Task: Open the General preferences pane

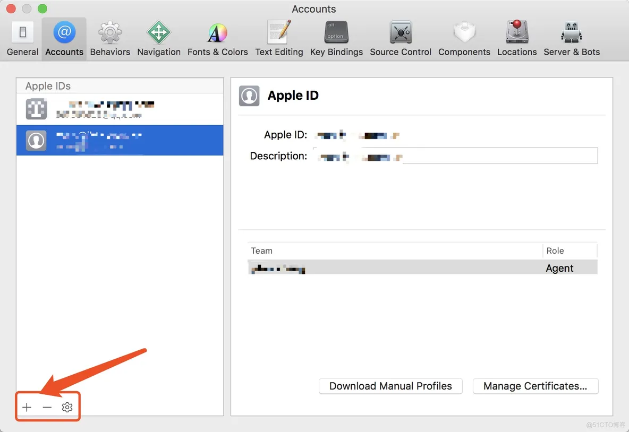Action: 22,39
